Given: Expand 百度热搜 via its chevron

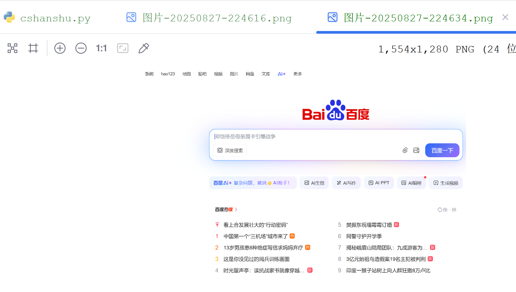Looking at the screenshot, I should pyautogui.click(x=236, y=210).
